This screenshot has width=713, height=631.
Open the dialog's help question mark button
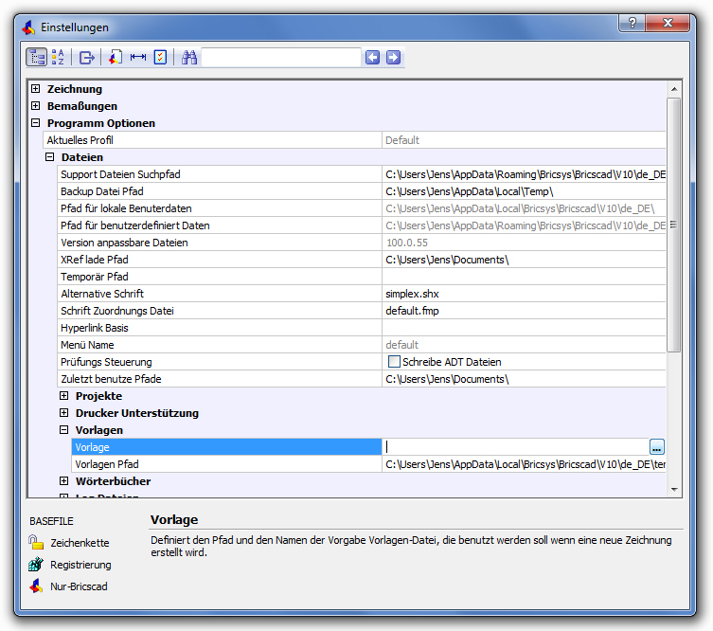(633, 24)
